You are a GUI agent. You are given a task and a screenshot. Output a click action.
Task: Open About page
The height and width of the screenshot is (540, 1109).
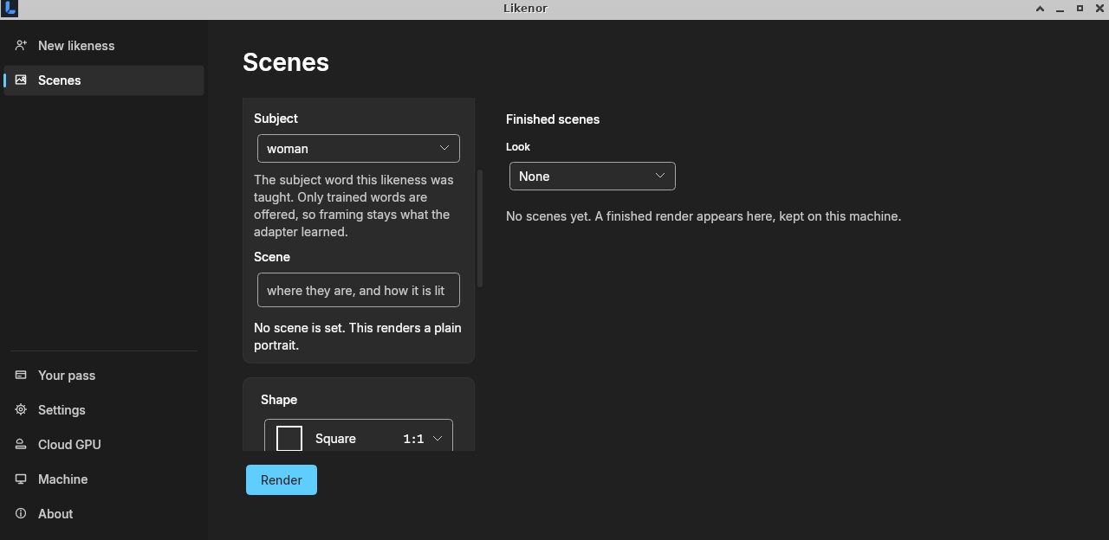tap(104, 514)
